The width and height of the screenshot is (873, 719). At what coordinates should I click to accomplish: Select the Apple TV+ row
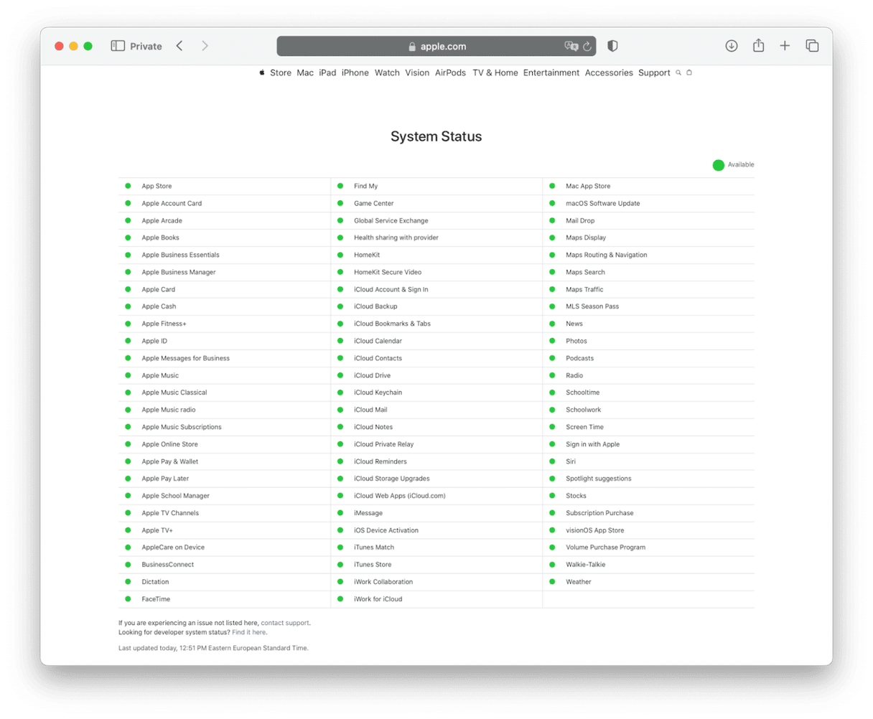(x=224, y=530)
